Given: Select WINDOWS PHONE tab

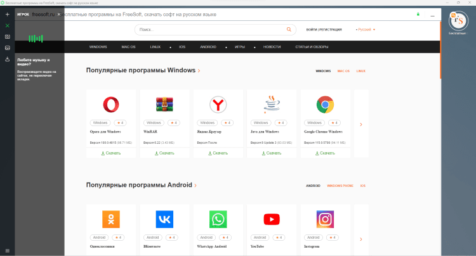Looking at the screenshot, I should [340, 186].
